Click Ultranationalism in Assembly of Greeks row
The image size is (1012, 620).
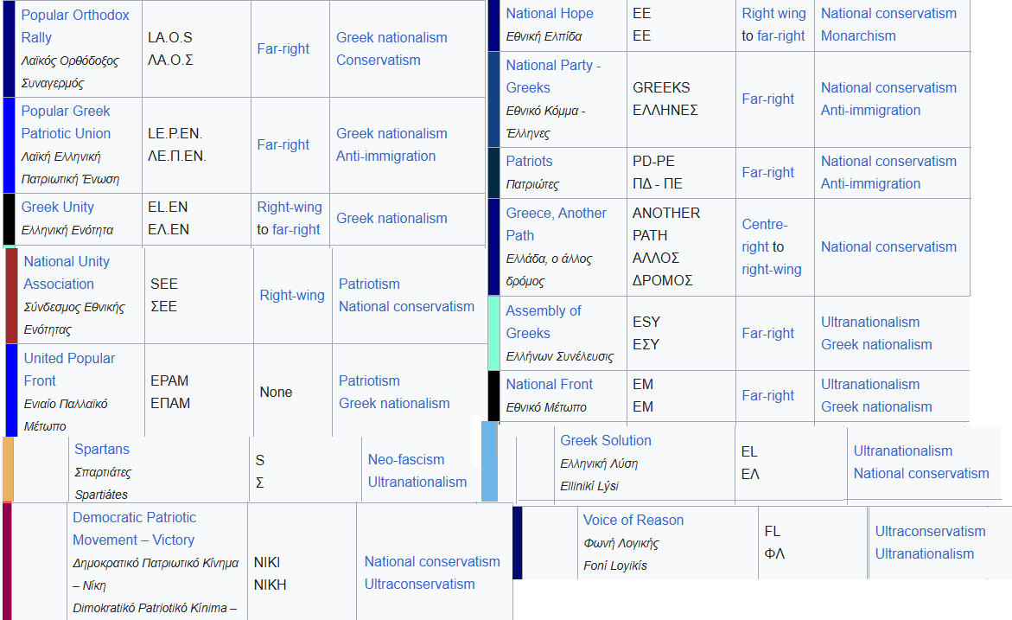870,322
